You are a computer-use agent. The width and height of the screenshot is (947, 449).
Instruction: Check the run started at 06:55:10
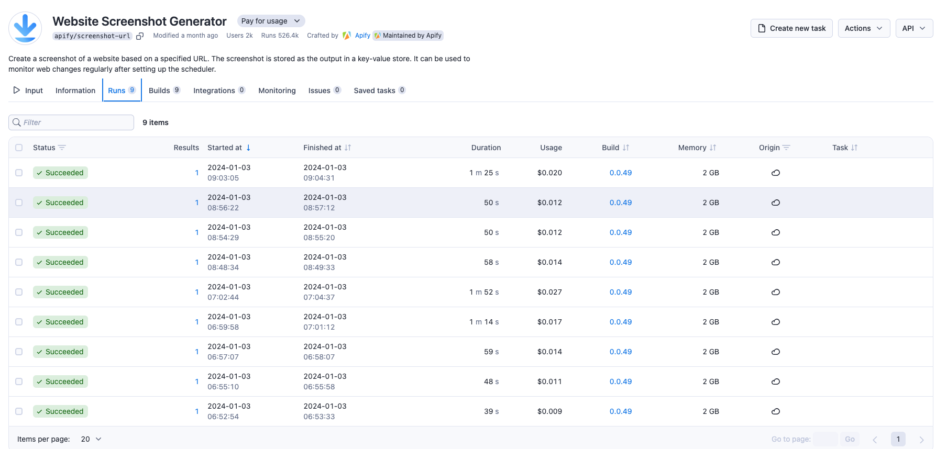(x=19, y=381)
